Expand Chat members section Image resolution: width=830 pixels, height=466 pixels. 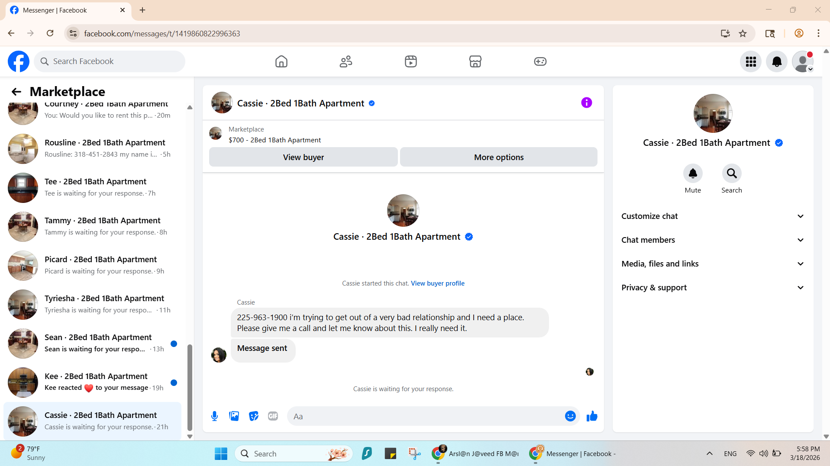point(713,240)
